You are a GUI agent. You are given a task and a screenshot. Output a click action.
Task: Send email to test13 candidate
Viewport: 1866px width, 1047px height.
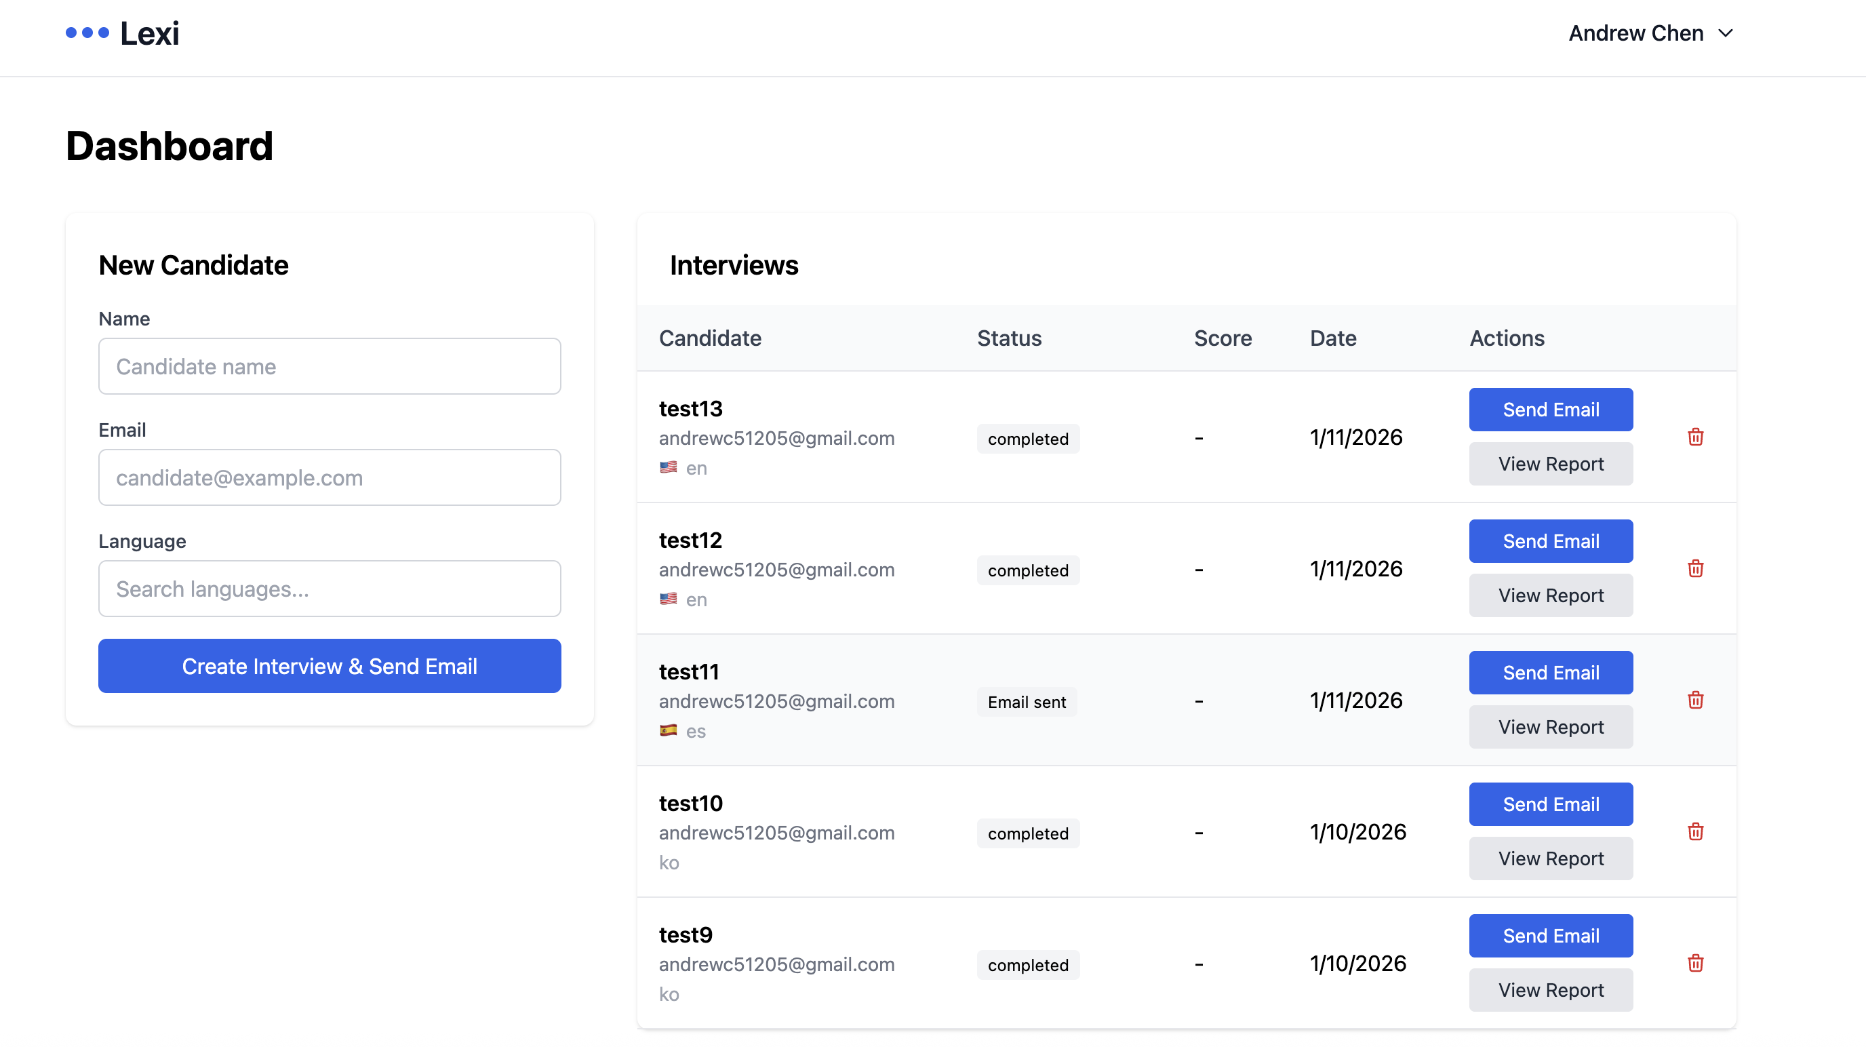click(x=1550, y=410)
